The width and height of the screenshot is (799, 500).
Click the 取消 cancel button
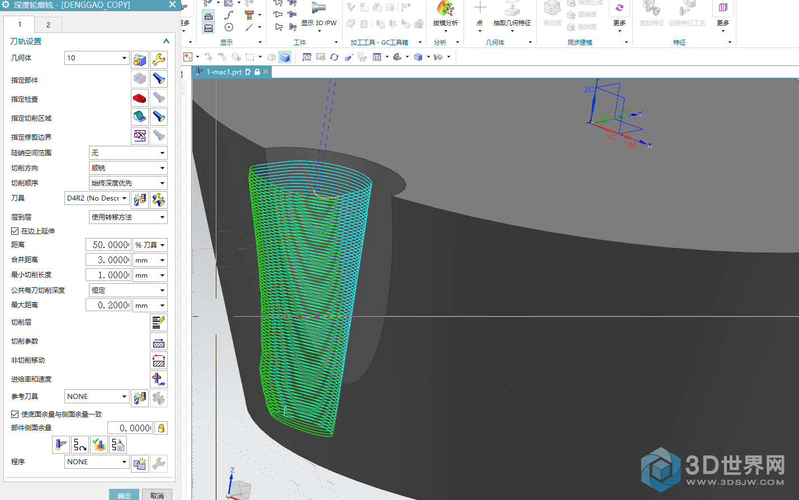click(x=157, y=495)
